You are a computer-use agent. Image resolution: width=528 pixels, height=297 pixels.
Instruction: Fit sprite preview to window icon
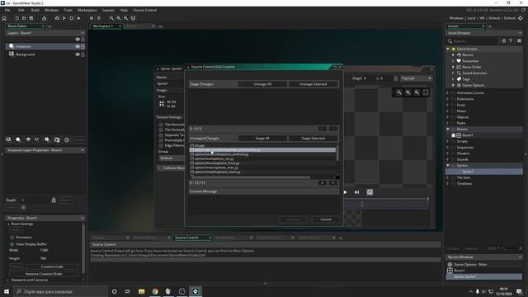tap(426, 92)
